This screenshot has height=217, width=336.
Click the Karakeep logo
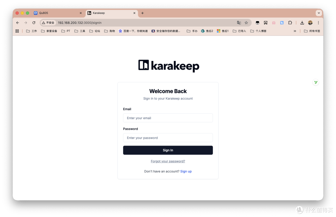(x=169, y=66)
